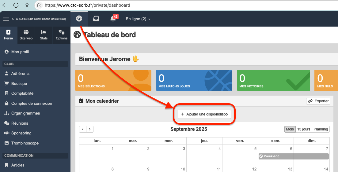Go to previous month in calendar
The height and width of the screenshot is (172, 338).
click(83, 129)
